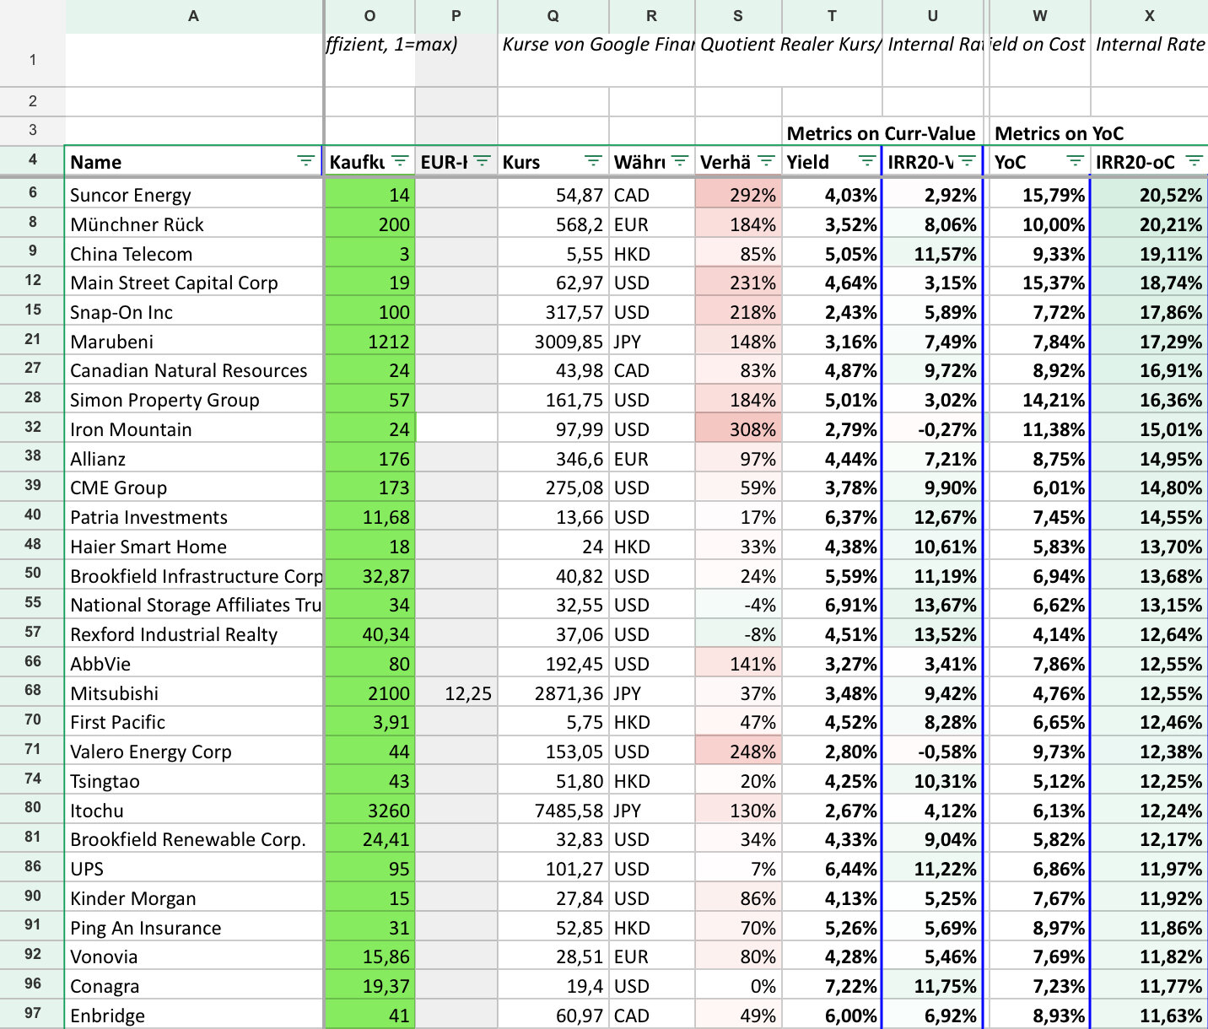Select row 68 header

click(x=32, y=692)
